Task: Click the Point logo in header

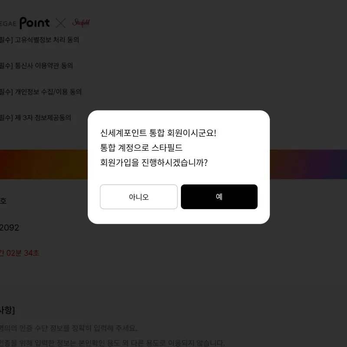Action: [35, 23]
